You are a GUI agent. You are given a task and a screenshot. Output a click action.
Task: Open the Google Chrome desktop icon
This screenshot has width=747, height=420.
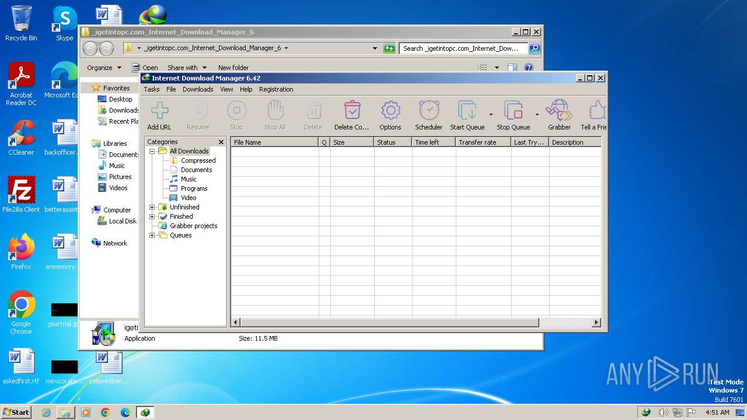[x=21, y=313]
